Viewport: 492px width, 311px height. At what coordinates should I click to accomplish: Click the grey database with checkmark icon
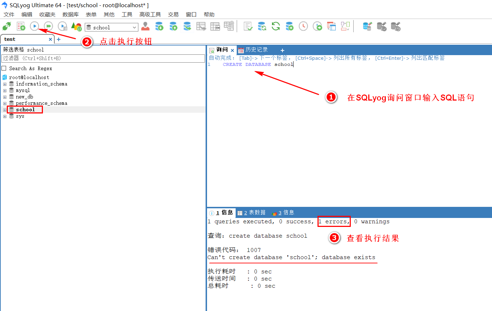pyautogui.click(x=382, y=26)
